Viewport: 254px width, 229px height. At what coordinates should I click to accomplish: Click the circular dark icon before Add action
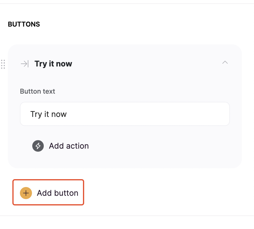pyautogui.click(x=38, y=146)
